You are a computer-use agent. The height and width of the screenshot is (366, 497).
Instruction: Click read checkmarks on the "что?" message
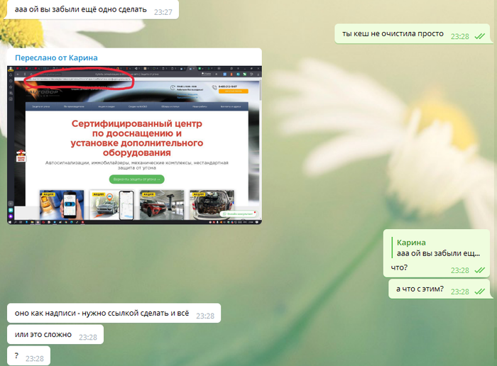click(480, 270)
